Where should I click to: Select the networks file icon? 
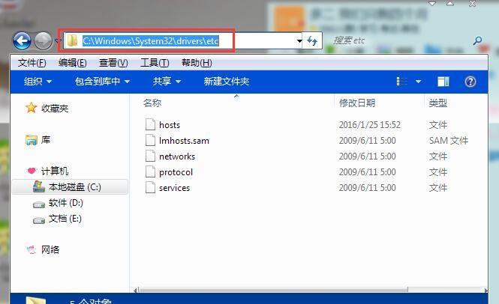(150, 156)
